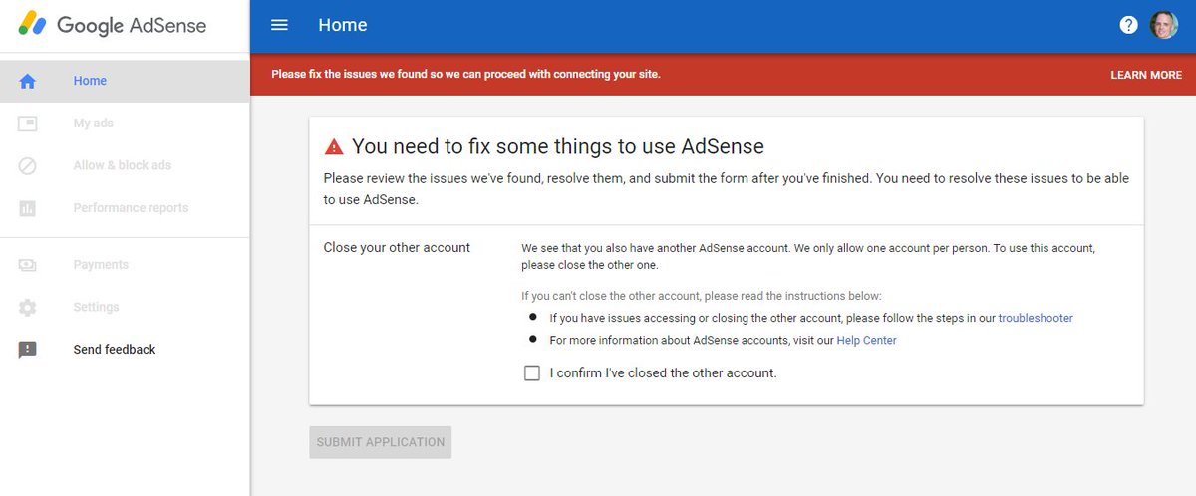
Task: Click the Google AdSense logo
Action: point(113,25)
